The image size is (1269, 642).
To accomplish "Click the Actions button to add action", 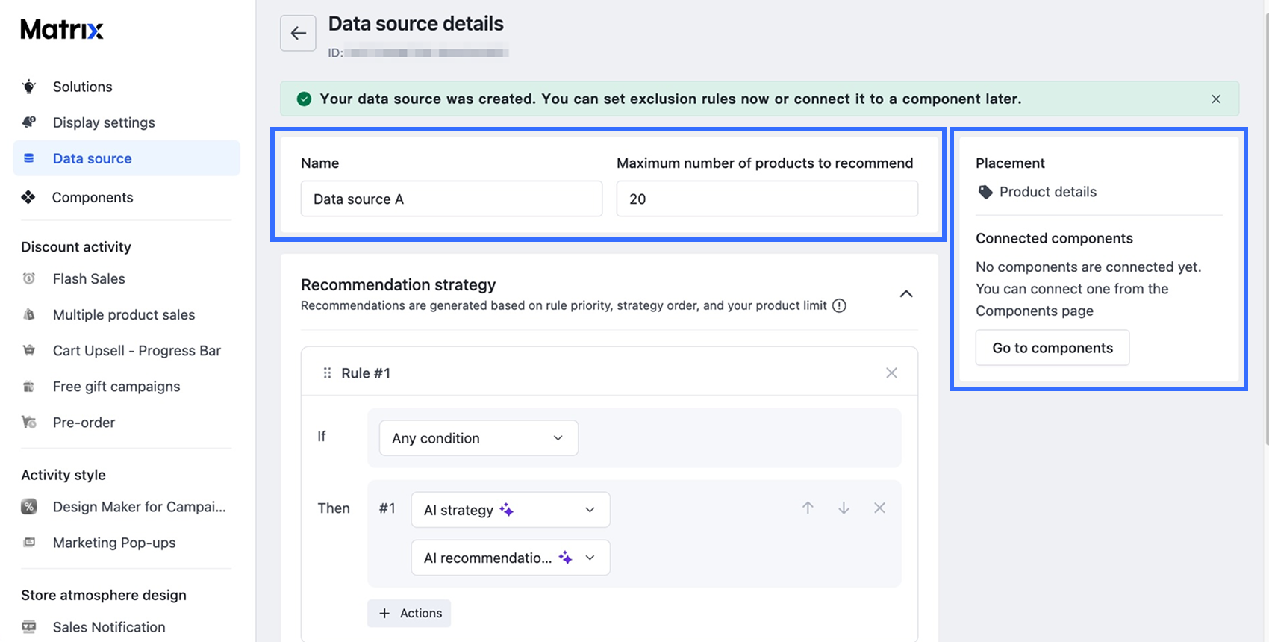I will point(409,613).
